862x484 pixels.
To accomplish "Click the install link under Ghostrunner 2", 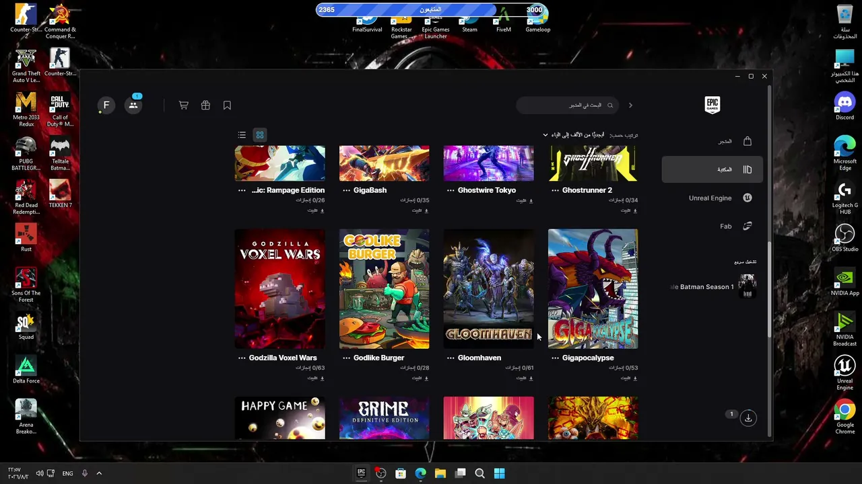I will click(x=628, y=210).
